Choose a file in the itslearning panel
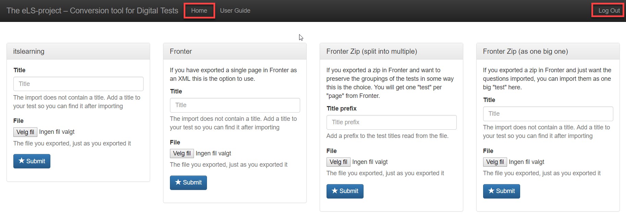 (x=25, y=132)
